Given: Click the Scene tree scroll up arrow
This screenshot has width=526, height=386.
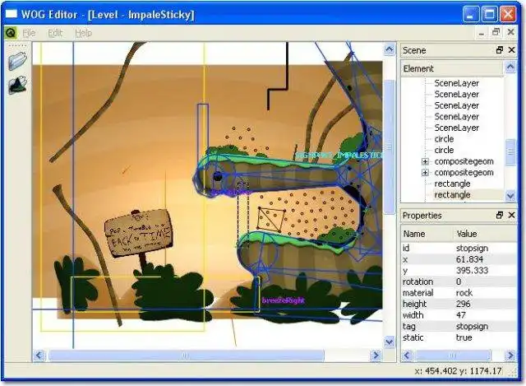Looking at the screenshot, I should [x=510, y=67].
